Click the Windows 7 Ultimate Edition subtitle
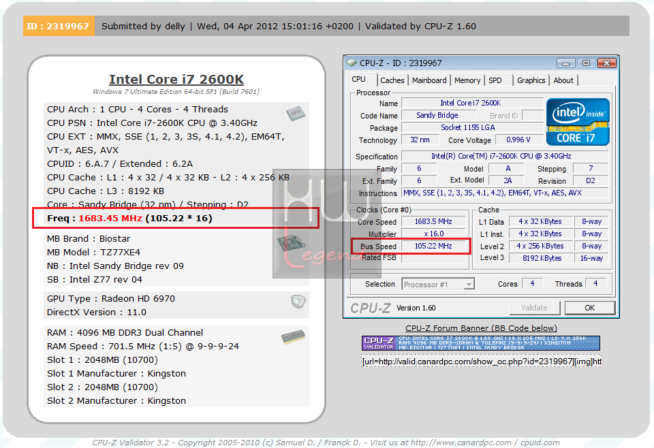Viewport: 654px width, 448px height. 176,92
